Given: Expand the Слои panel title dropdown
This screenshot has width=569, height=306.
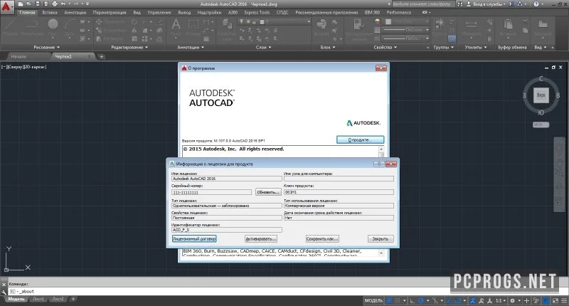Looking at the screenshot, I should point(263,47).
